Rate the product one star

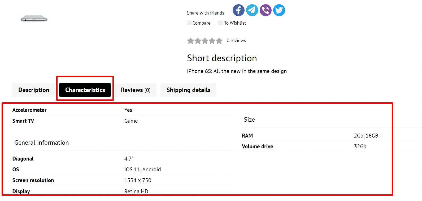[190, 41]
